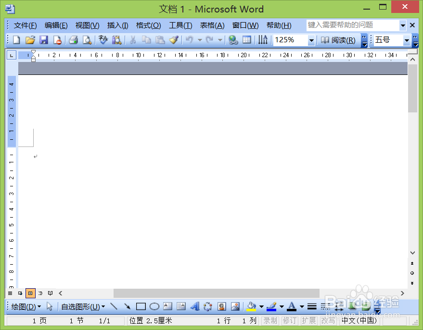The image size is (423, 330).
Task: Open print preview magnifier icon
Action: tap(87, 40)
